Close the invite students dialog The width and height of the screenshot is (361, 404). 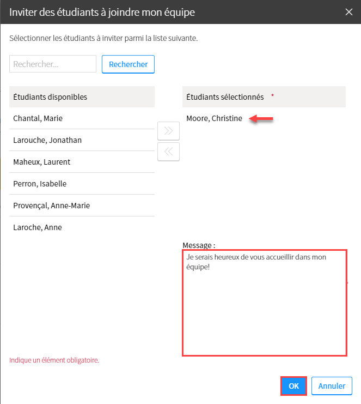[x=349, y=12]
